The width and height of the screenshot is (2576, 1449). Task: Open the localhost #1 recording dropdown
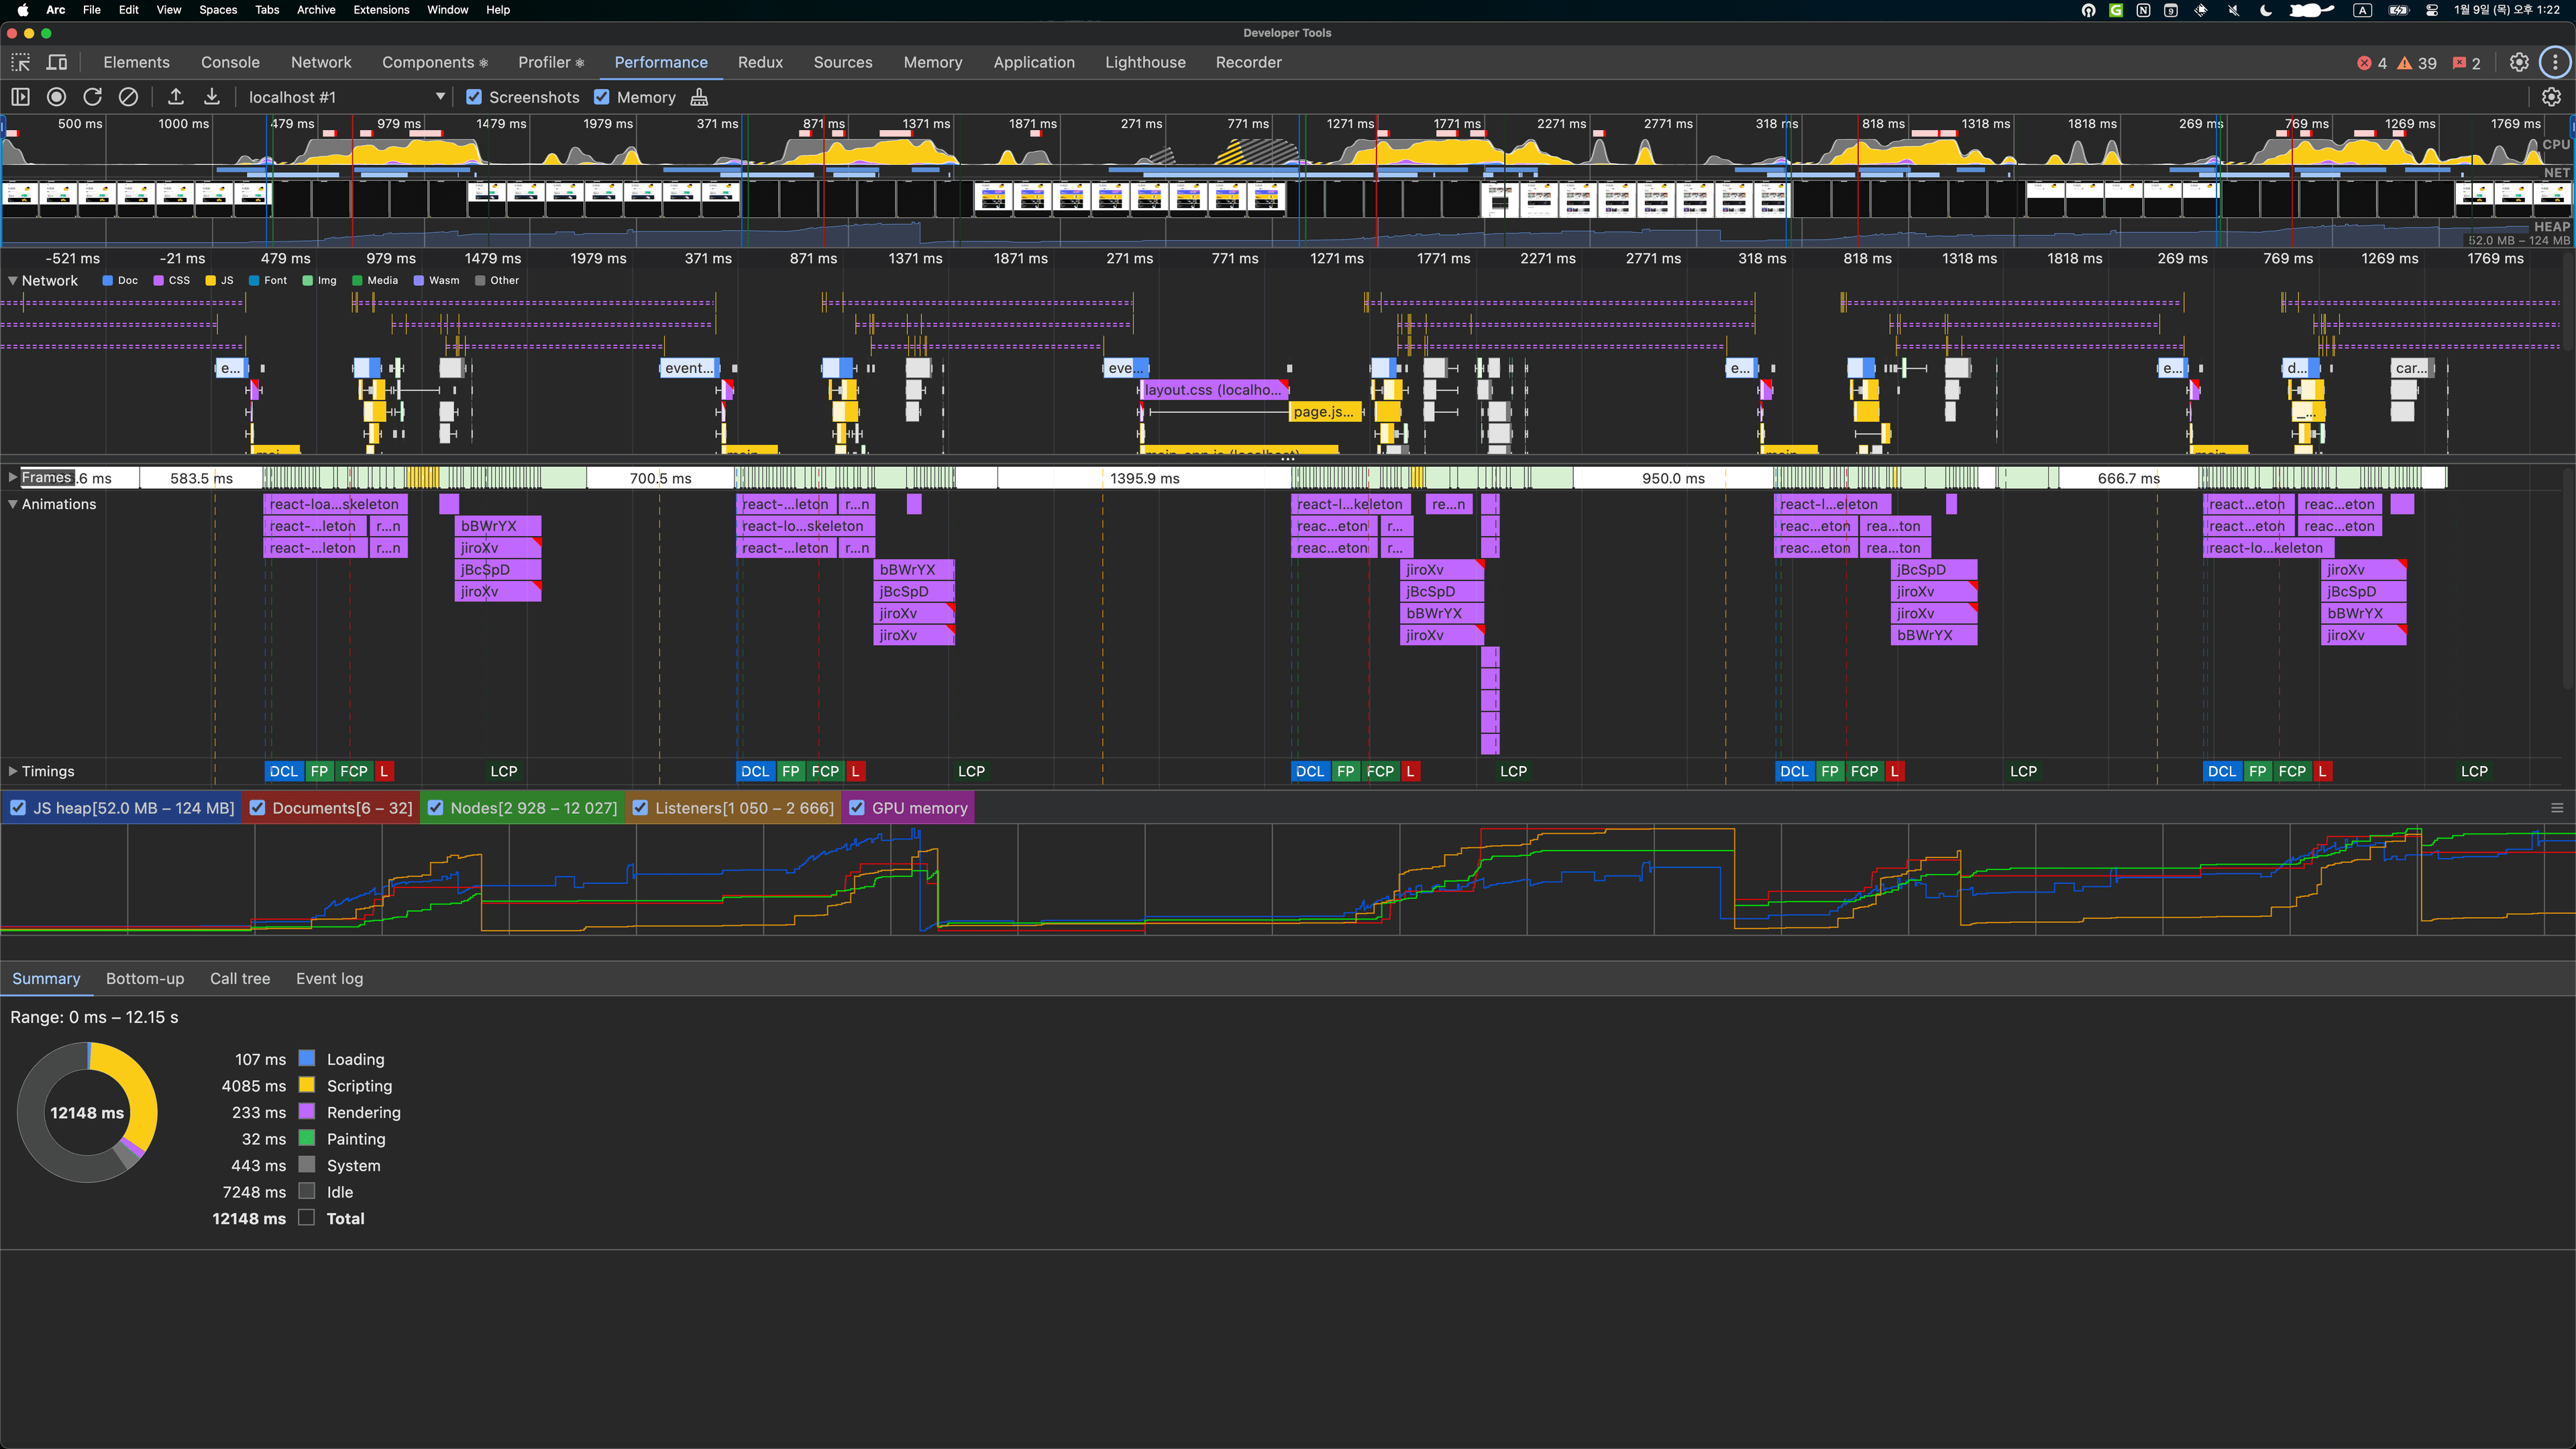tap(440, 97)
